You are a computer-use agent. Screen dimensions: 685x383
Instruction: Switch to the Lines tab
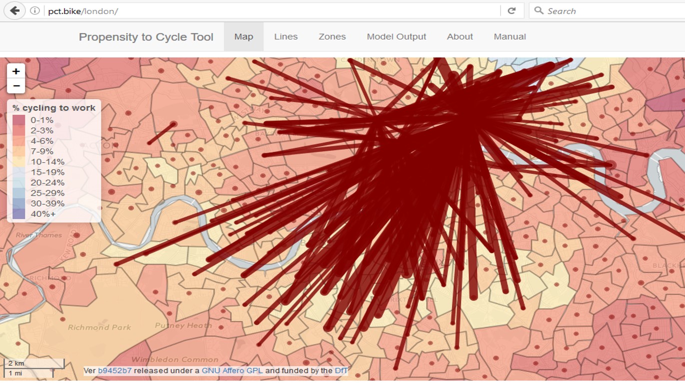(x=285, y=36)
